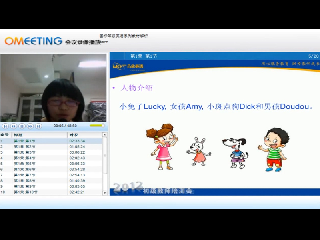Select 第1章 第10节 entry
The height and width of the screenshot is (240, 320).
(26, 192)
